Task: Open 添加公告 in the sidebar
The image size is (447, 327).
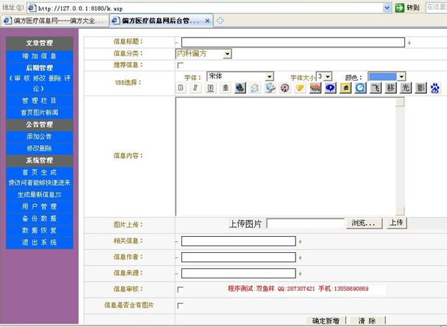Action: pyautogui.click(x=39, y=137)
